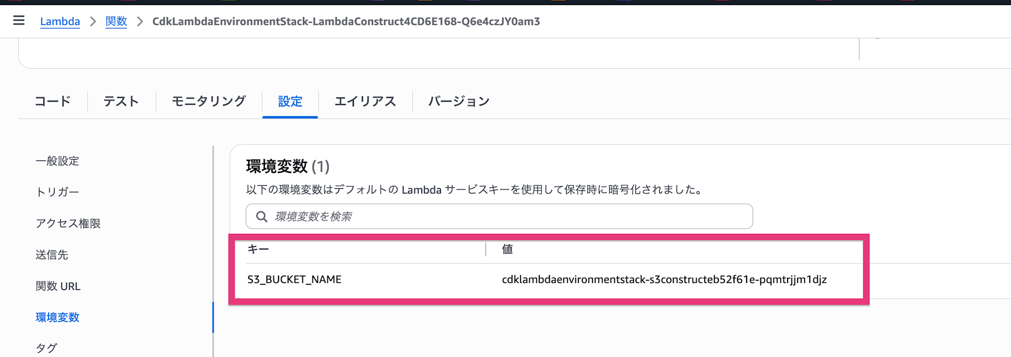Open 送信先 configuration page
This screenshot has width=1011, height=357.
(53, 254)
